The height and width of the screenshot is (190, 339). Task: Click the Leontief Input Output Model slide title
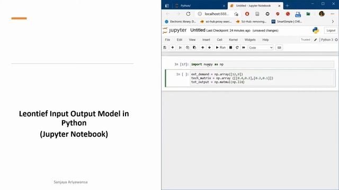click(x=74, y=118)
